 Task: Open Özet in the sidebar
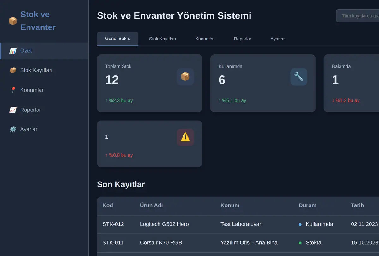[x=44, y=51]
